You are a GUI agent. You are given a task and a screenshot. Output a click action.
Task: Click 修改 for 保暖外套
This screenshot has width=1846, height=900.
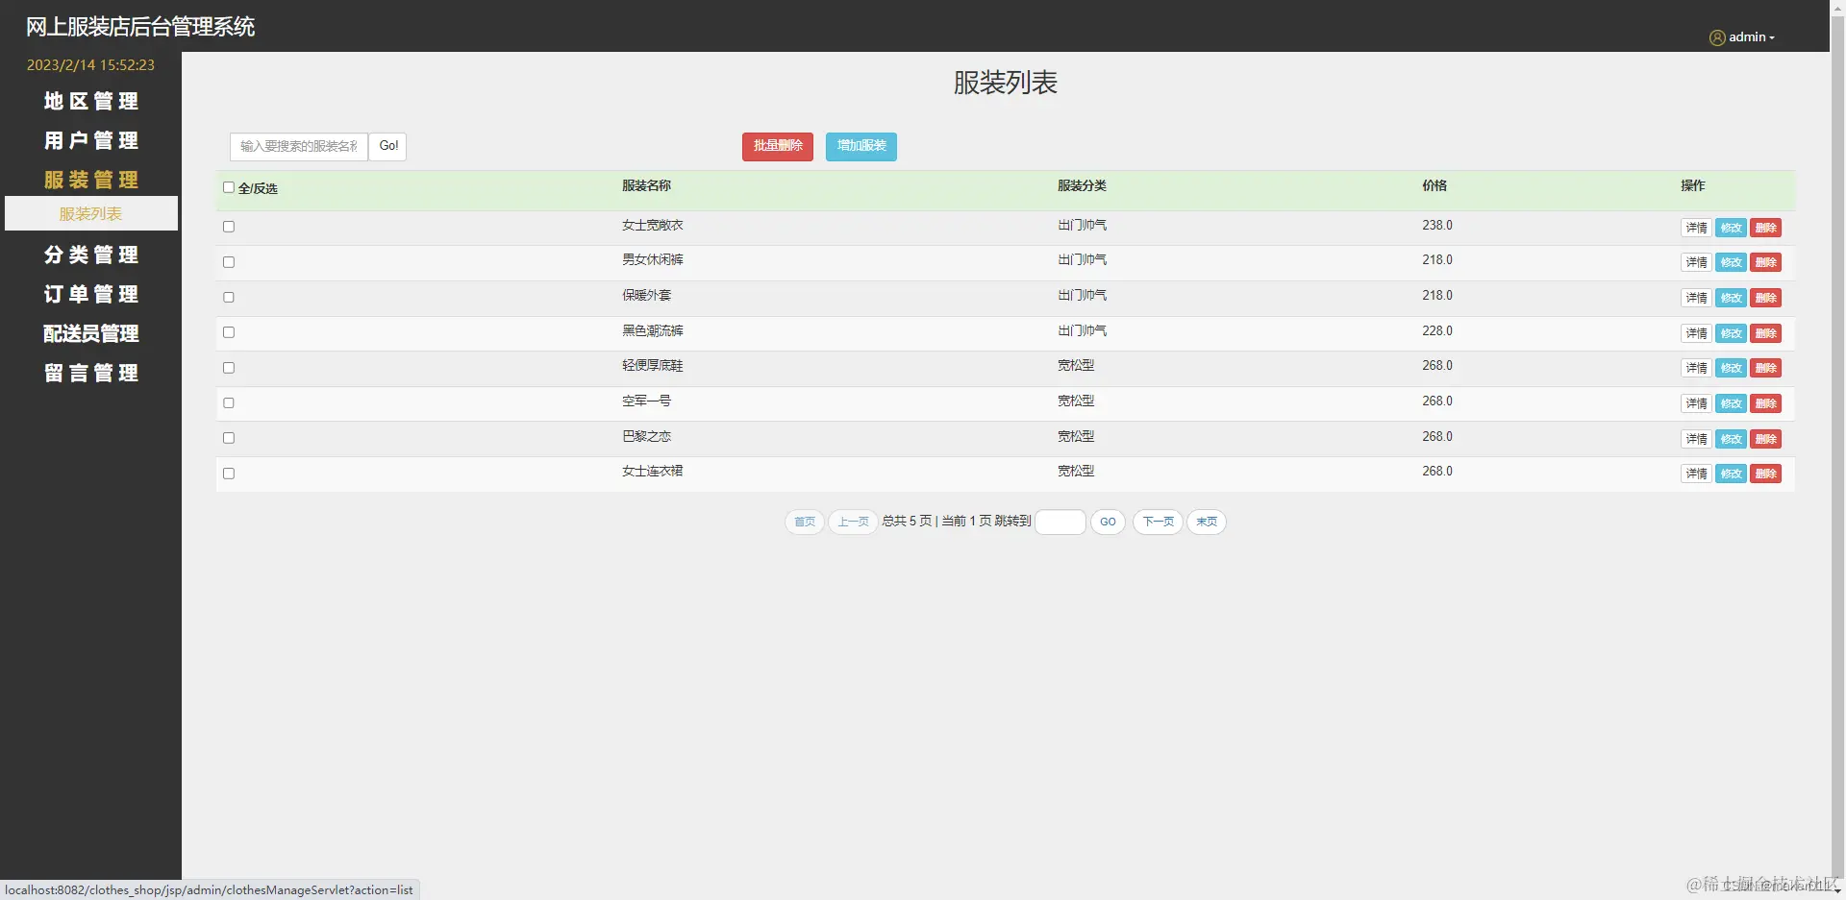pyautogui.click(x=1731, y=298)
